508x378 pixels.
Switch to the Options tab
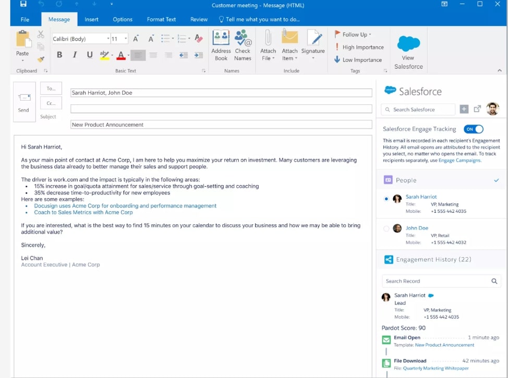[x=123, y=19]
